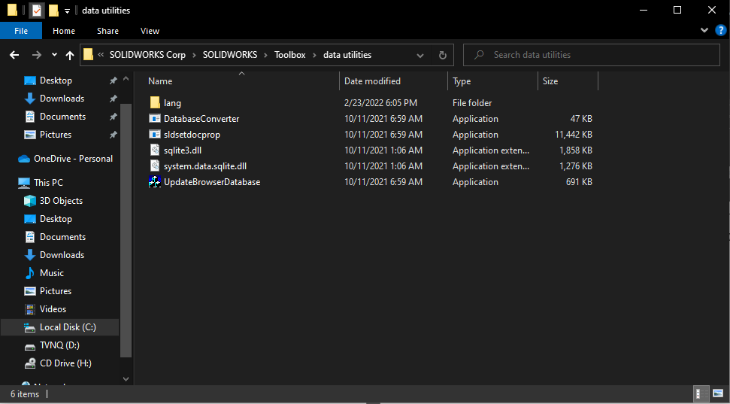
Task: Switch to the Home ribbon tab
Action: pyautogui.click(x=64, y=31)
